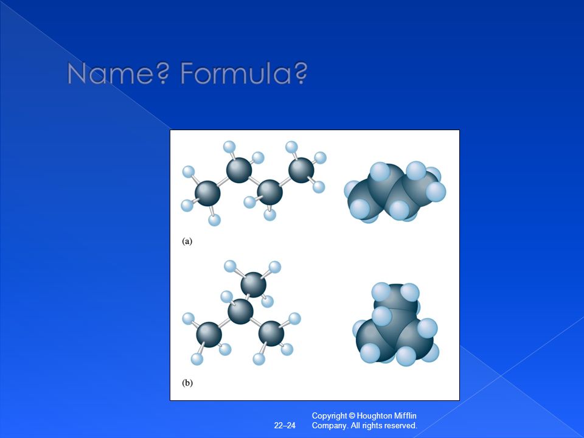This screenshot has height=438, width=584.
Task: Click the slide number "22–24"
Action: click(x=285, y=425)
